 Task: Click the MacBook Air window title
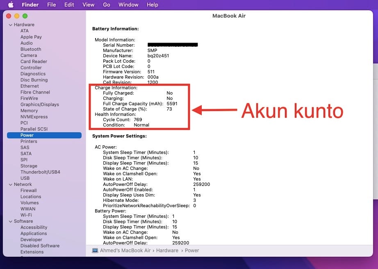(229, 16)
